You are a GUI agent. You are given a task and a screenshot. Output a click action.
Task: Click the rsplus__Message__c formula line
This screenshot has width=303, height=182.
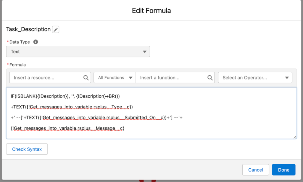(x=67, y=128)
